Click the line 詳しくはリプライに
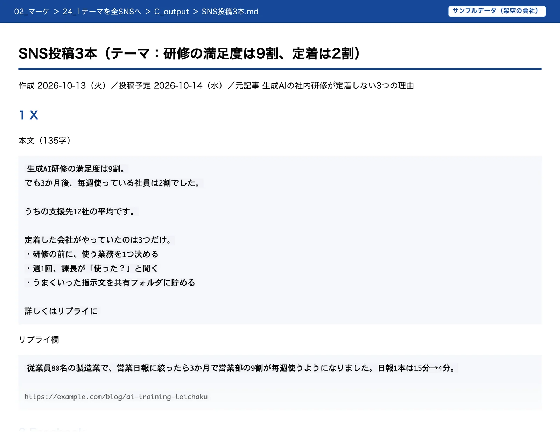Viewport: 560px width, 432px height. (62, 311)
